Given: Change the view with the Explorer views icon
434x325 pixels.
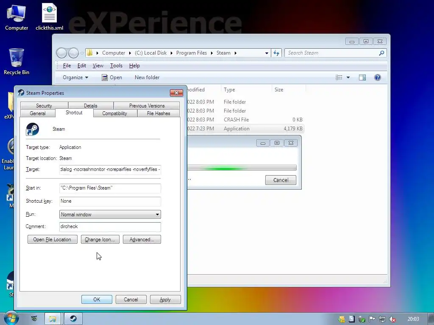Looking at the screenshot, I should [339, 77].
